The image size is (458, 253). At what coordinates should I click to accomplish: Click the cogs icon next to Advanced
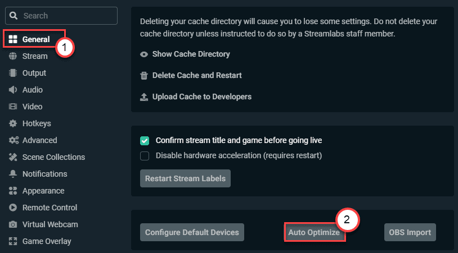12,140
